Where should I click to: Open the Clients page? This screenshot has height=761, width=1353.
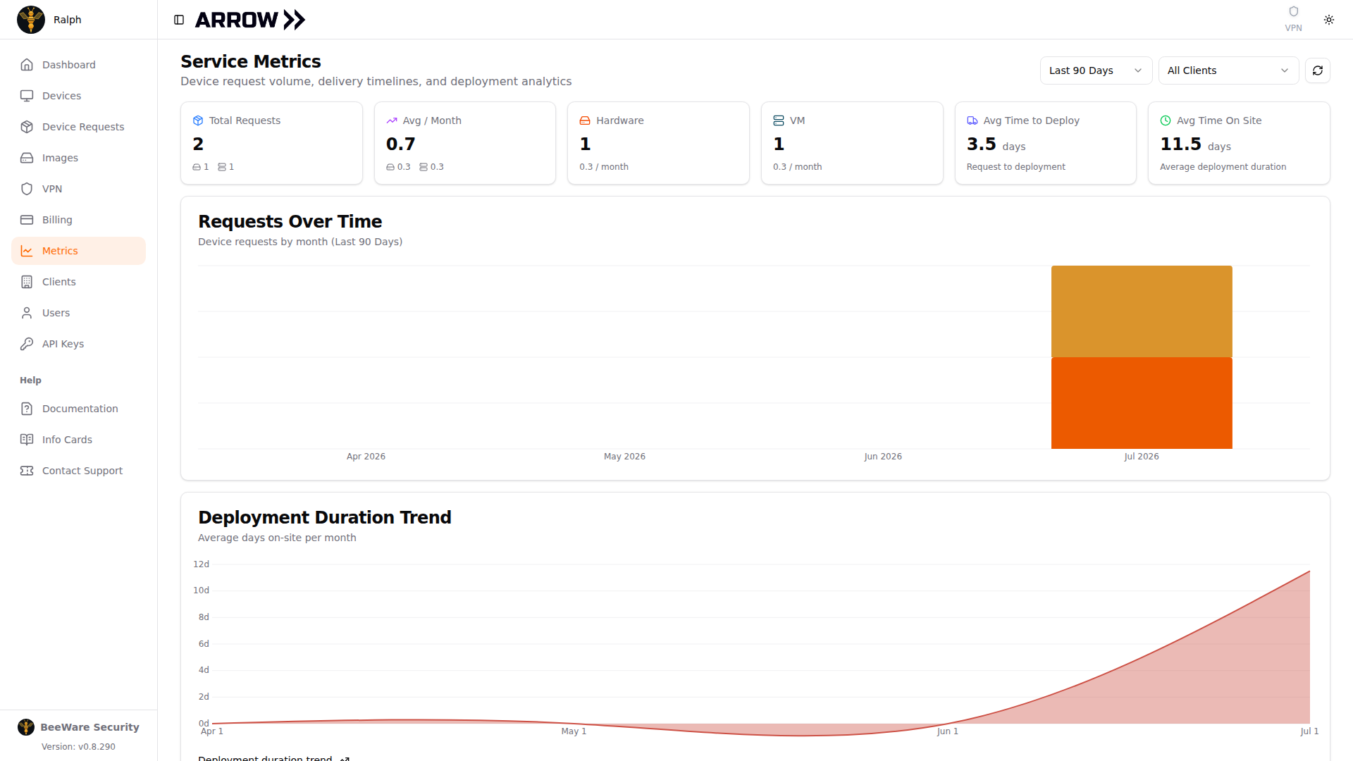click(78, 282)
